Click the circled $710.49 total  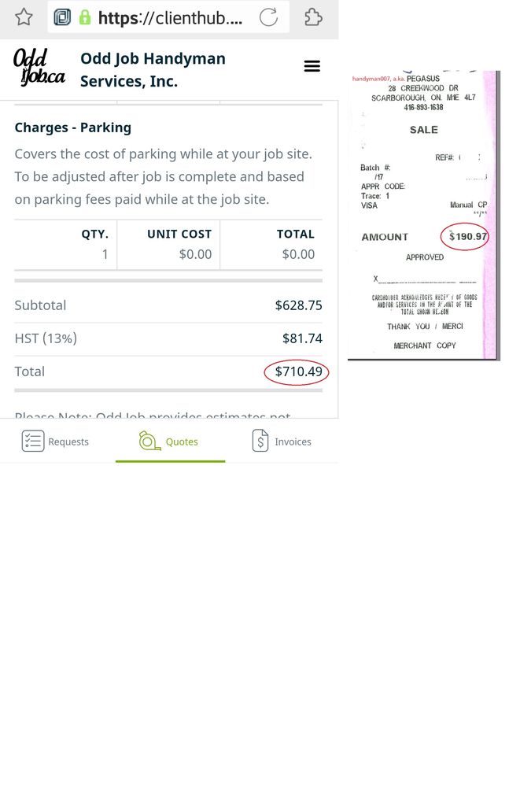coord(298,372)
